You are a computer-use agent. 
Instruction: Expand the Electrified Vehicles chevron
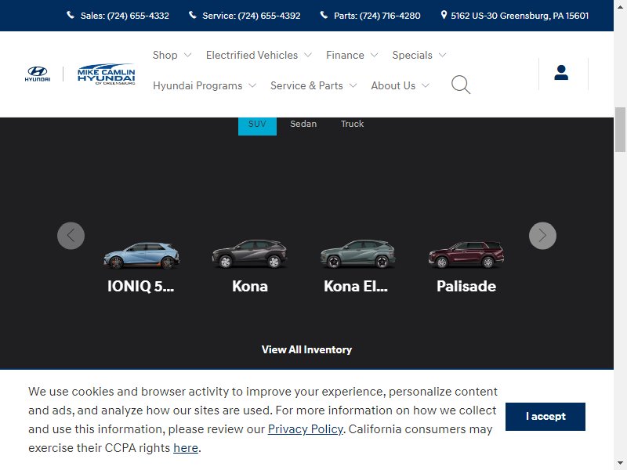308,55
